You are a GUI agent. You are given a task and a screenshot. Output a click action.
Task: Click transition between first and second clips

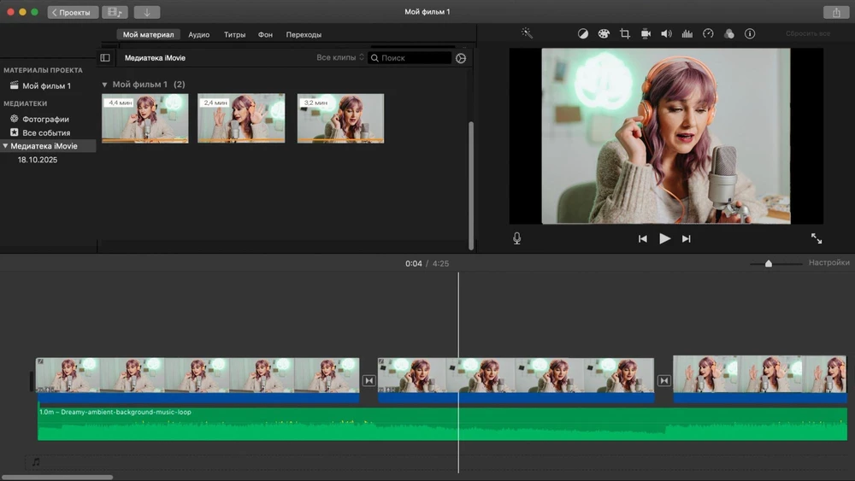point(369,380)
